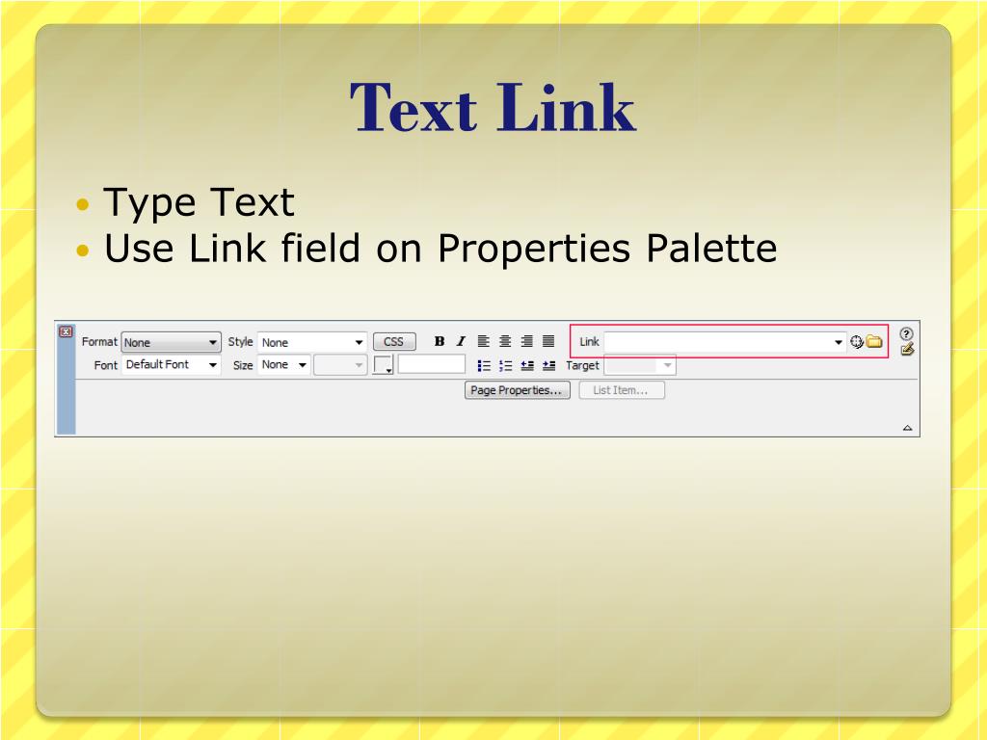This screenshot has height=740, width=987.
Task: Outdent the selected text
Action: point(527,365)
